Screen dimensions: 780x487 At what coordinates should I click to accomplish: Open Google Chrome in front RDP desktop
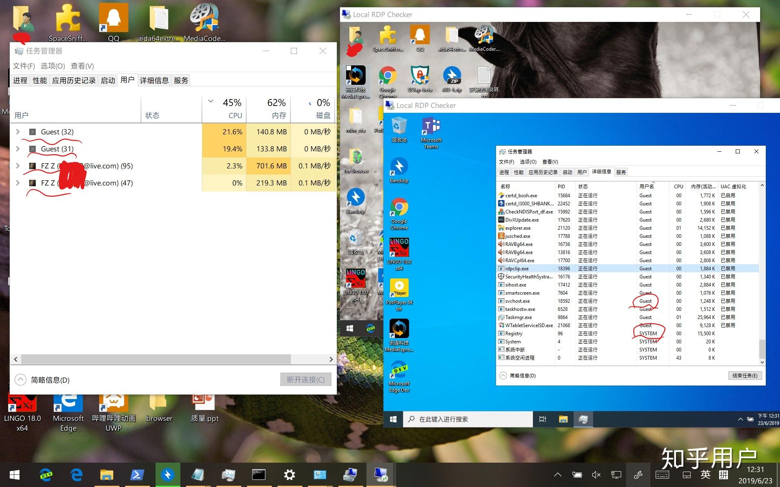point(399,214)
